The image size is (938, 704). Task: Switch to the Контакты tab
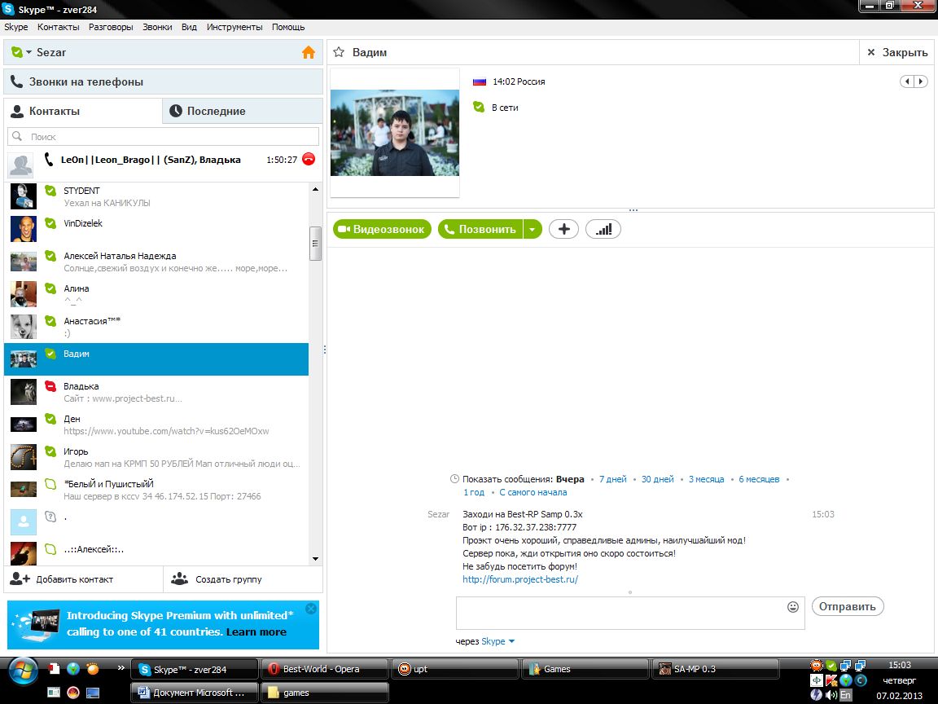pos(83,111)
